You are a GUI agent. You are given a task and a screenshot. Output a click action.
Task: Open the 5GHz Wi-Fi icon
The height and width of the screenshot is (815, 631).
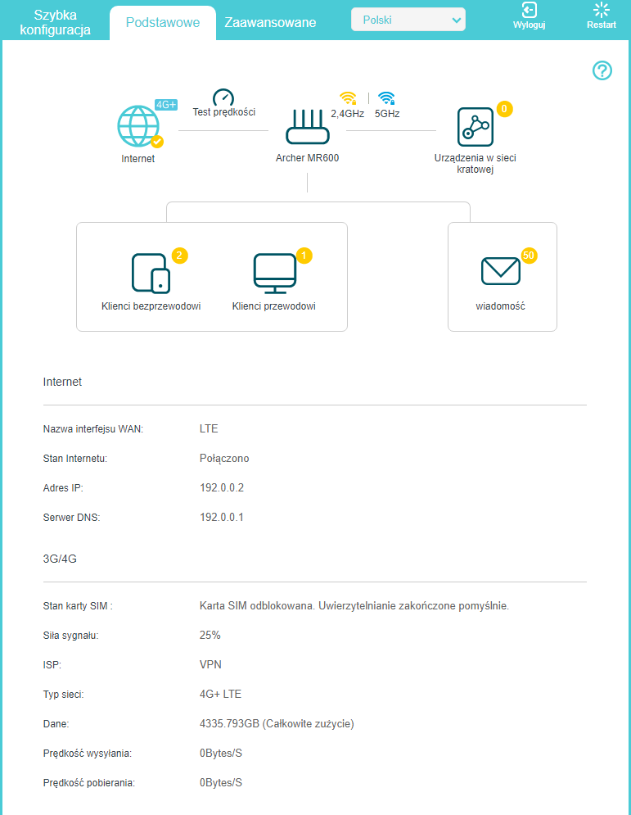tap(387, 99)
